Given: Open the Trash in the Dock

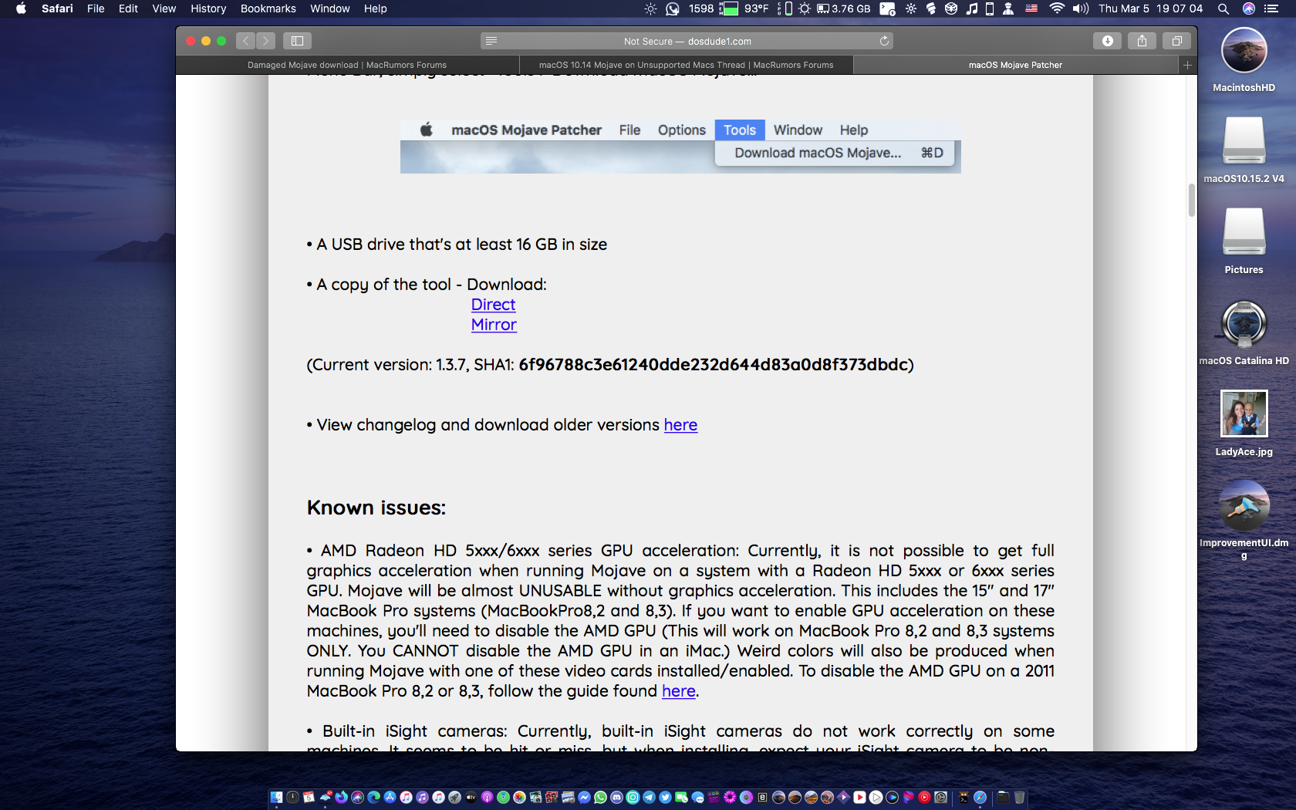Looking at the screenshot, I should click(x=1019, y=798).
